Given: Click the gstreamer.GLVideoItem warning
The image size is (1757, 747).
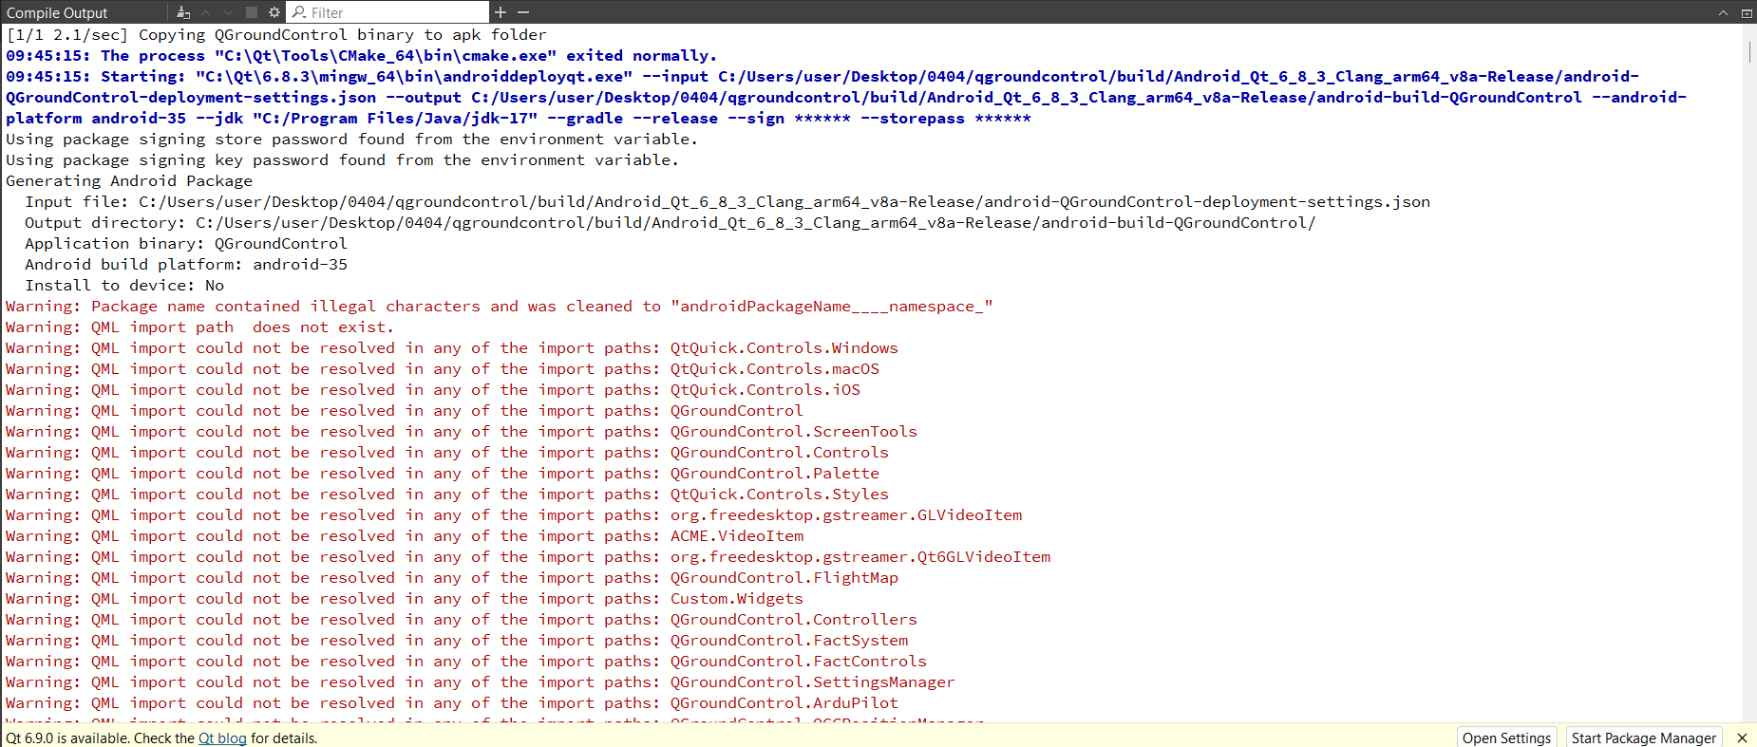Looking at the screenshot, I should point(514,514).
